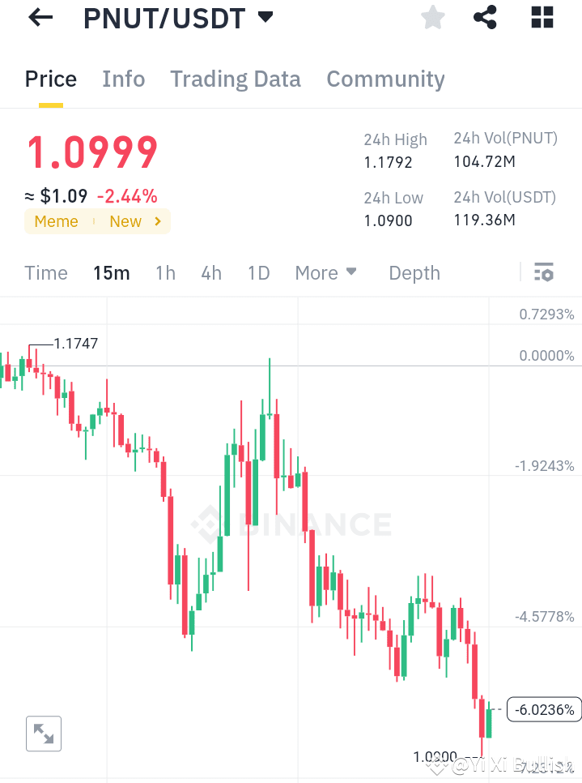Screen dimensions: 582x783
Task: Switch the chart to 1h interval
Action: (x=165, y=273)
